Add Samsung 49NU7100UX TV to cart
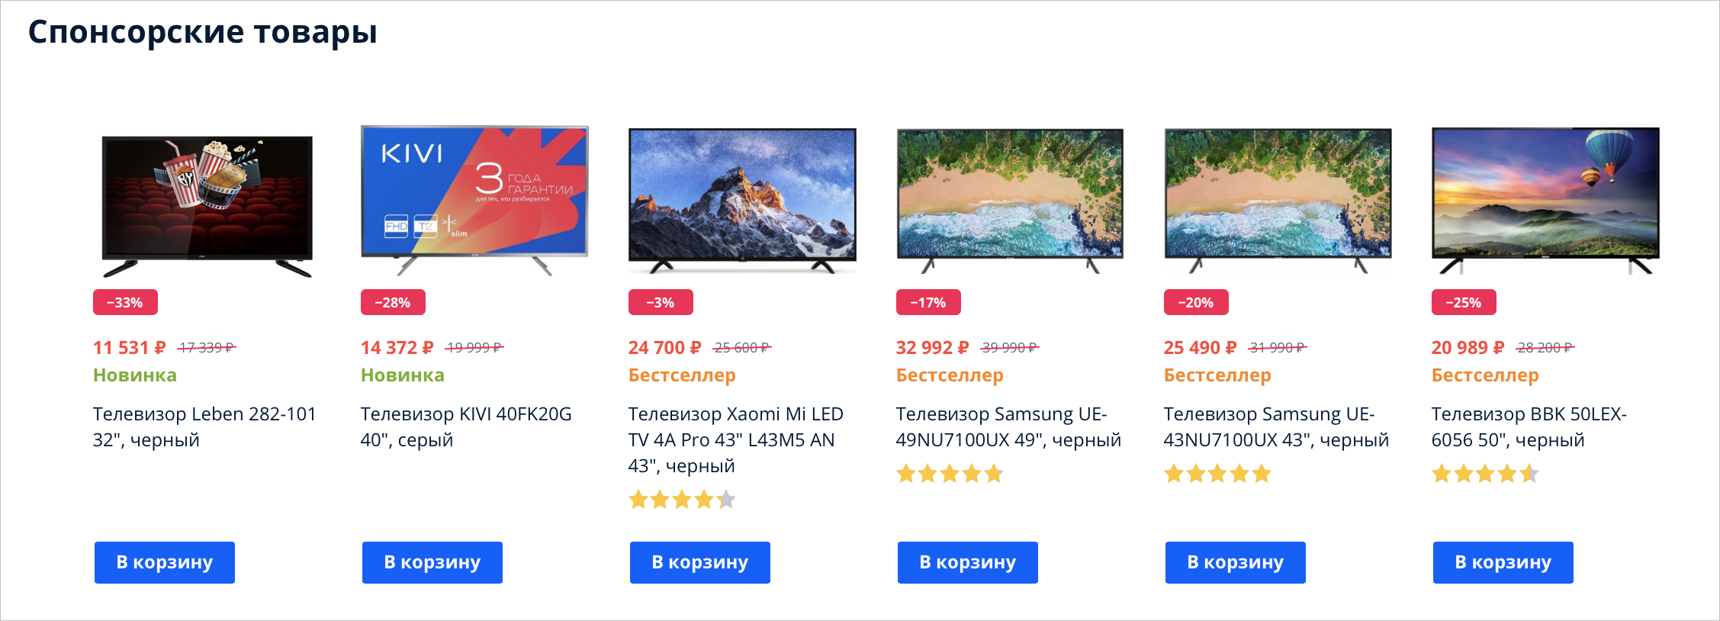Image resolution: width=1720 pixels, height=621 pixels. point(967,562)
